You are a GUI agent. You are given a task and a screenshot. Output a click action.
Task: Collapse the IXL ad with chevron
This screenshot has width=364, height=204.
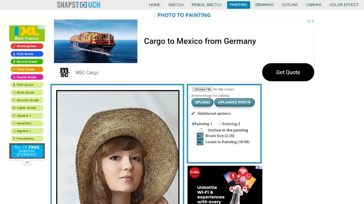(x=27, y=162)
